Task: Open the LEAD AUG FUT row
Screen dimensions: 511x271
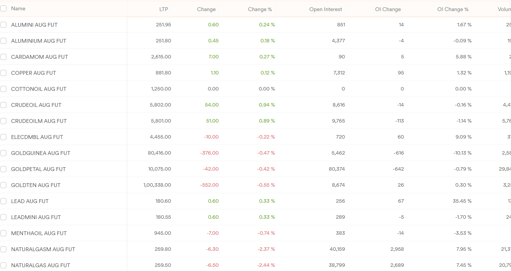Action: [30, 201]
